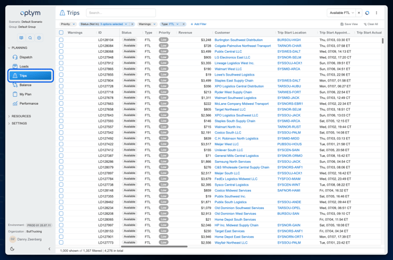The width and height of the screenshot is (393, 260).
Task: Sort by the Revenue column header
Action: pos(185,33)
